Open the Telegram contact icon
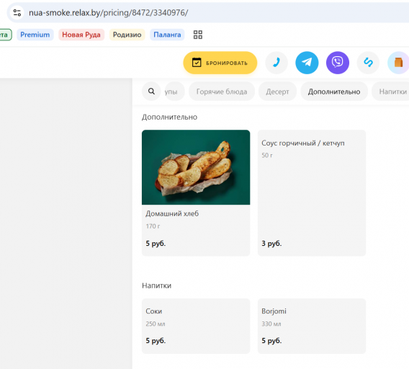This screenshot has width=409, height=369. [x=307, y=63]
